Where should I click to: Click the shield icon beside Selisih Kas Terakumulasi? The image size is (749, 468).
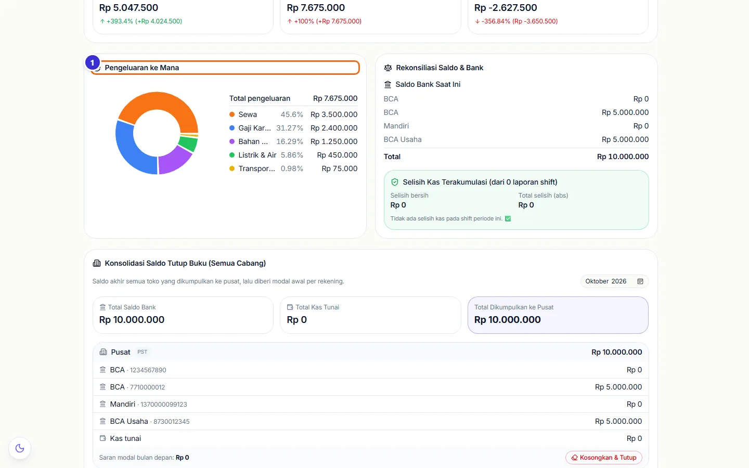point(395,182)
